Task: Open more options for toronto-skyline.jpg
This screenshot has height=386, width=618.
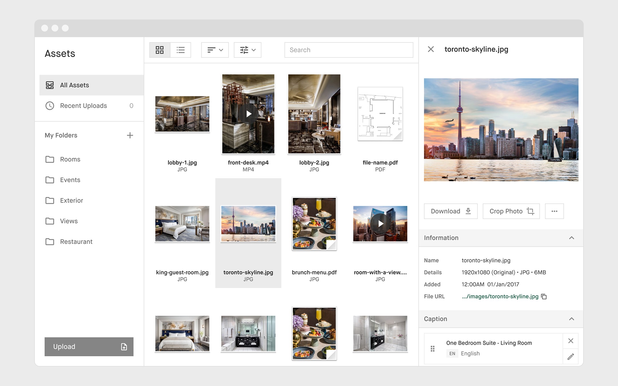Action: (x=554, y=211)
